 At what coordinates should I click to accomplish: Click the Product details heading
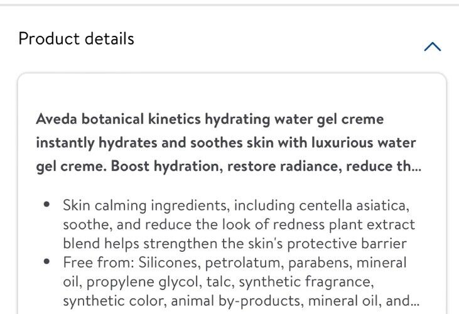[x=76, y=39]
